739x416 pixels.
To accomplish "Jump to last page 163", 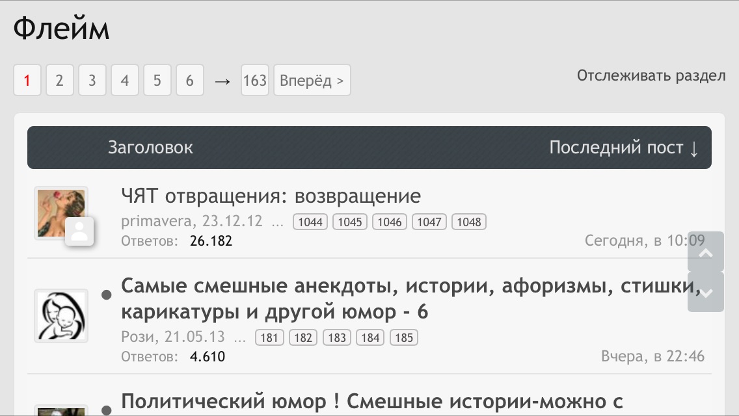I will click(x=255, y=80).
